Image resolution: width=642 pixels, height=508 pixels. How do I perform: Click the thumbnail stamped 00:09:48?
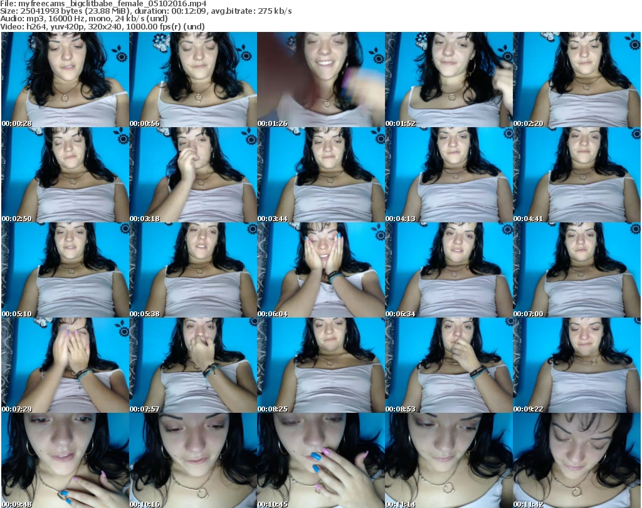click(65, 460)
